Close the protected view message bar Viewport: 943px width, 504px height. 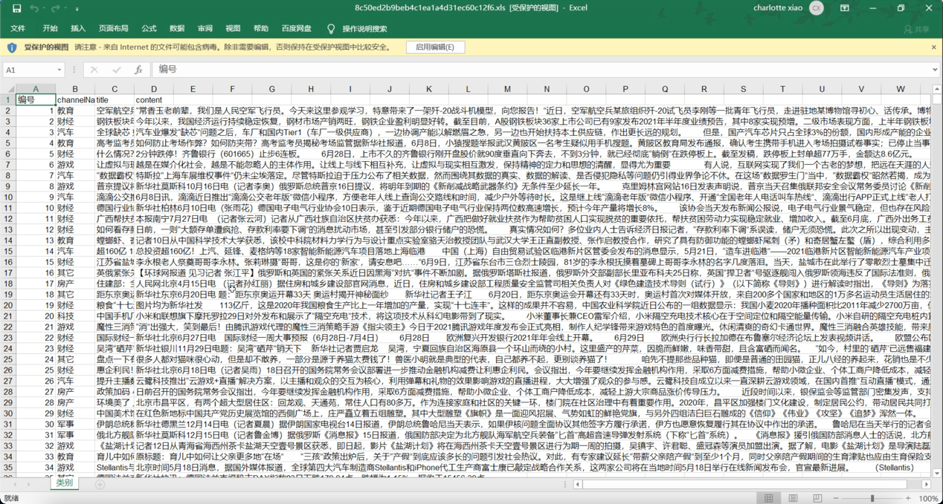coord(934,47)
